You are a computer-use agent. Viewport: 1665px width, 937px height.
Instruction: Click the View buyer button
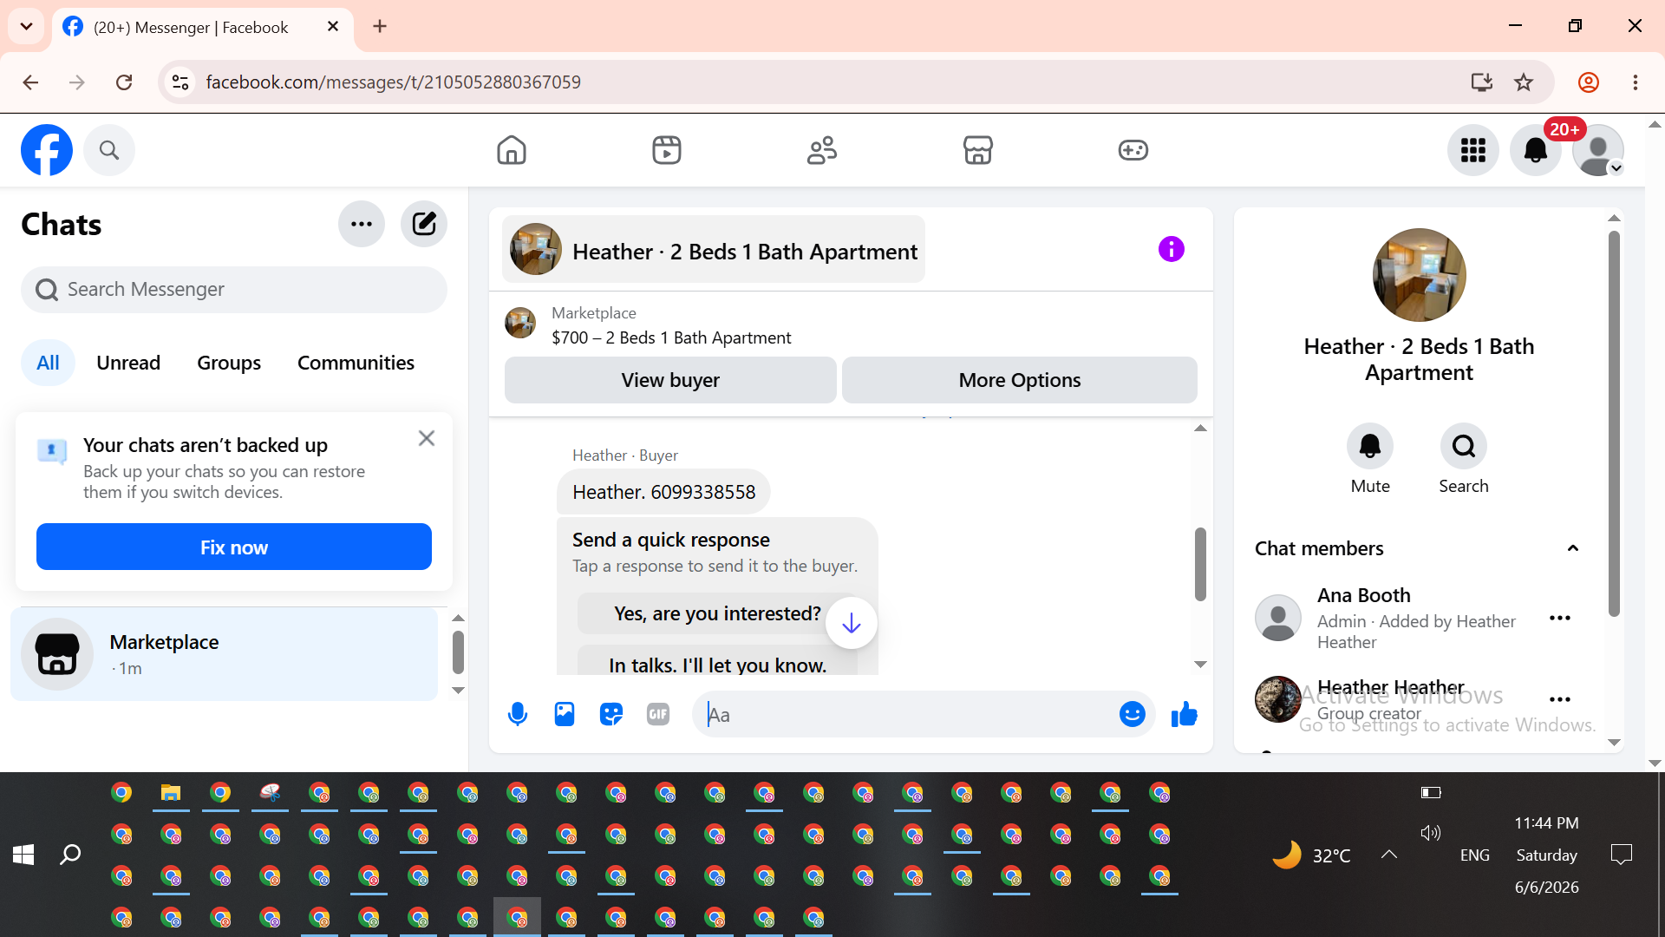[x=670, y=380]
